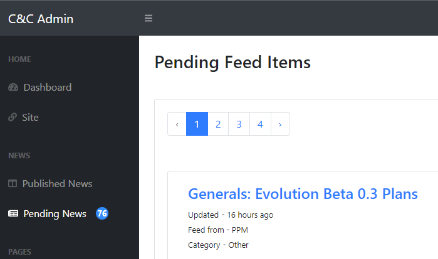Open Generals: Evolution Beta 0.3 Plans article
Image resolution: width=438 pixels, height=259 pixels.
coord(303,194)
